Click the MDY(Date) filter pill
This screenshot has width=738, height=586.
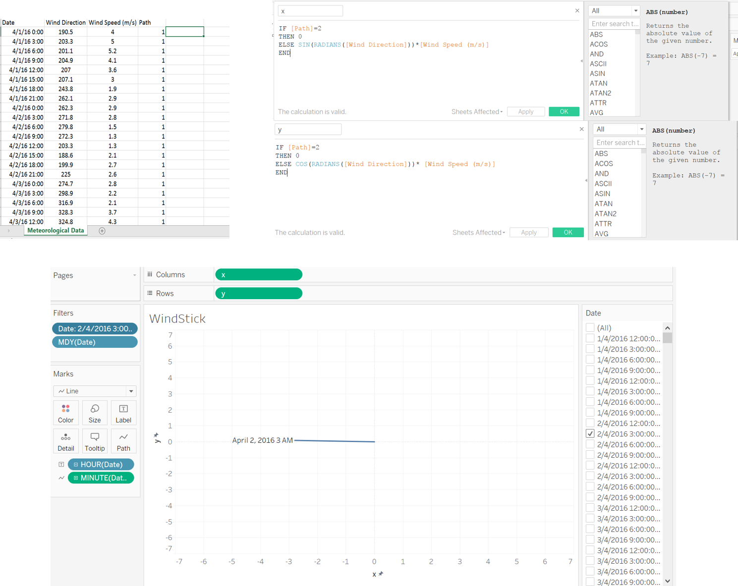click(95, 342)
